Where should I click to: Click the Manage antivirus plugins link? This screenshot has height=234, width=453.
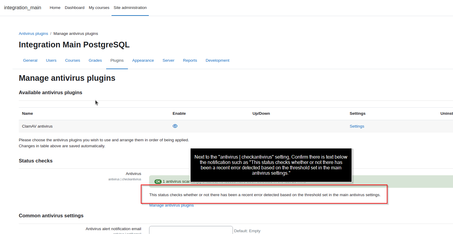pyautogui.click(x=171, y=205)
